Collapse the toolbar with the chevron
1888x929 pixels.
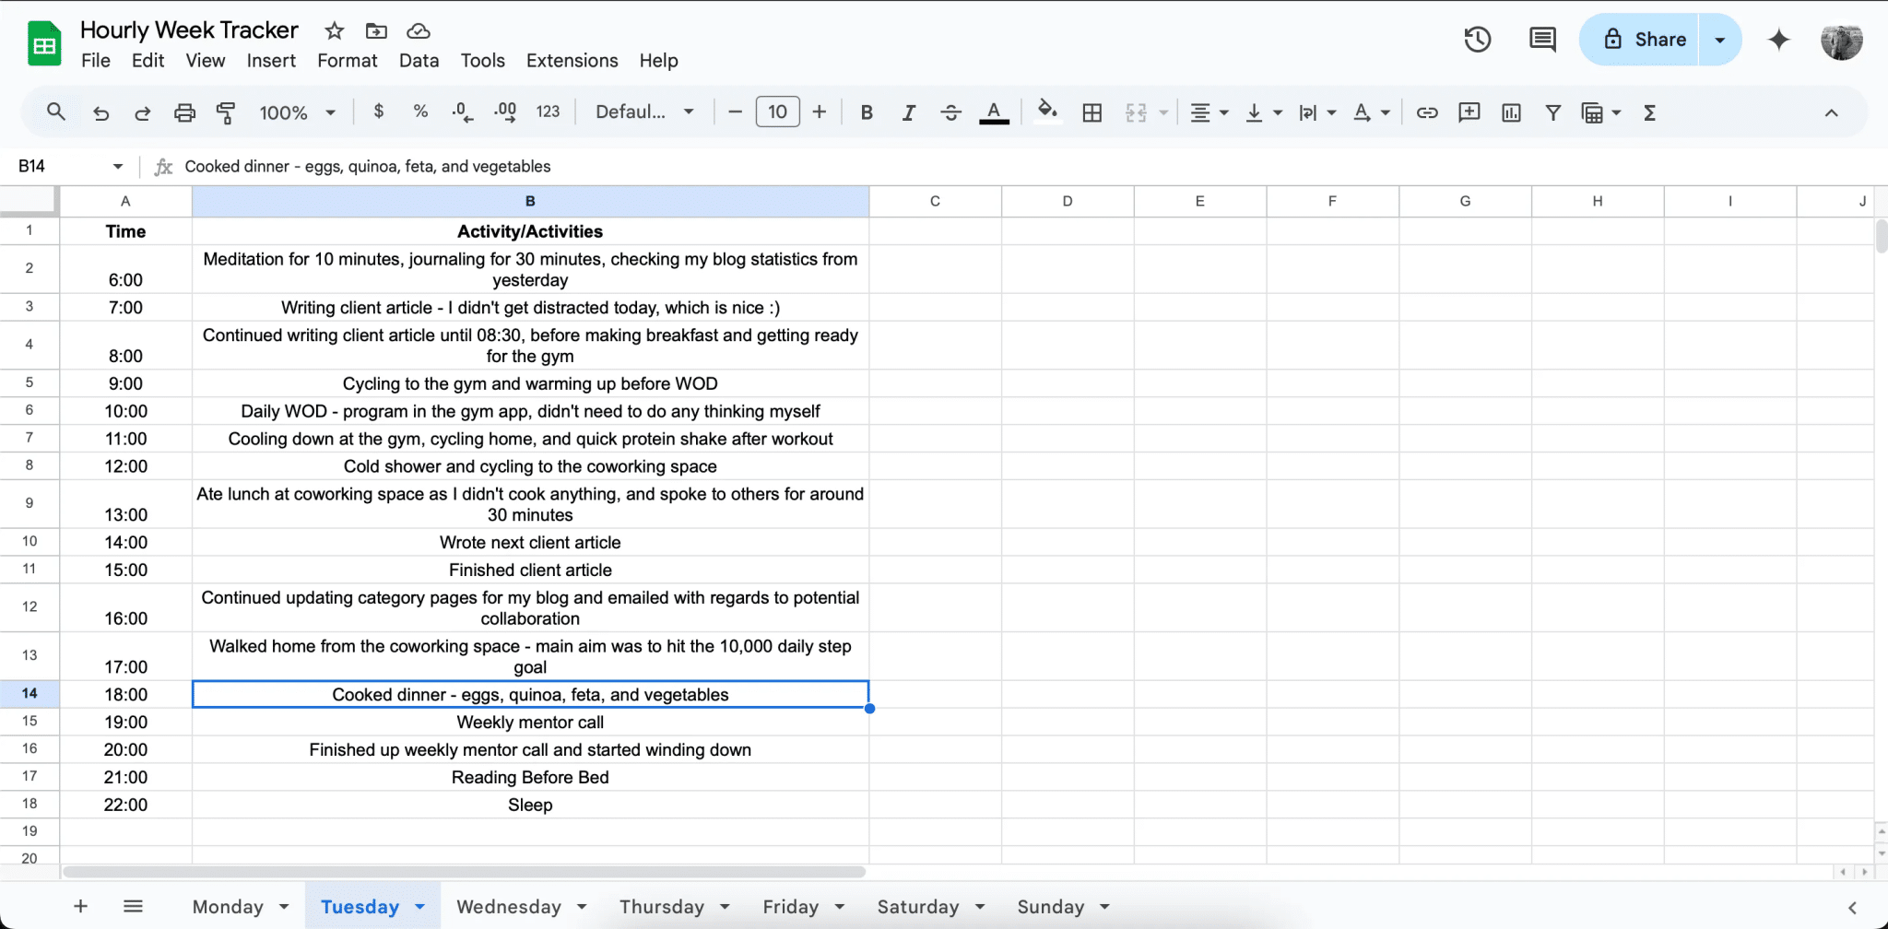coord(1832,112)
